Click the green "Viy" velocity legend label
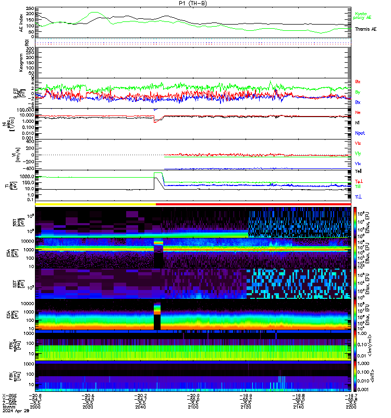The height and width of the screenshot is (418, 391). point(358,154)
